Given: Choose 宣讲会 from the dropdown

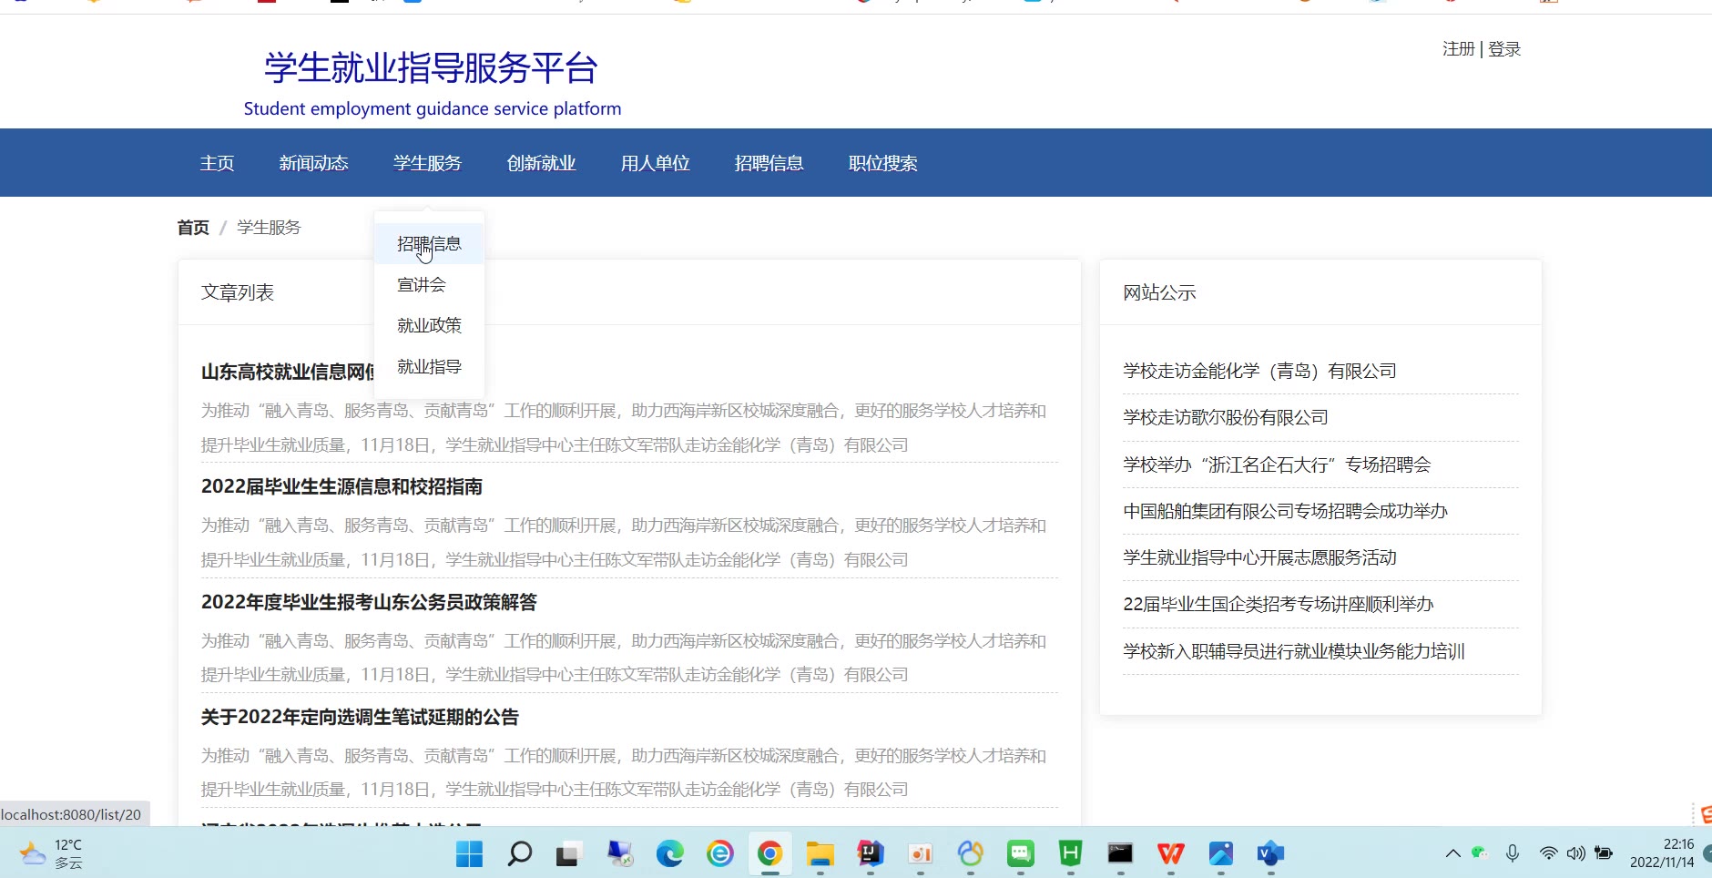Looking at the screenshot, I should [422, 285].
